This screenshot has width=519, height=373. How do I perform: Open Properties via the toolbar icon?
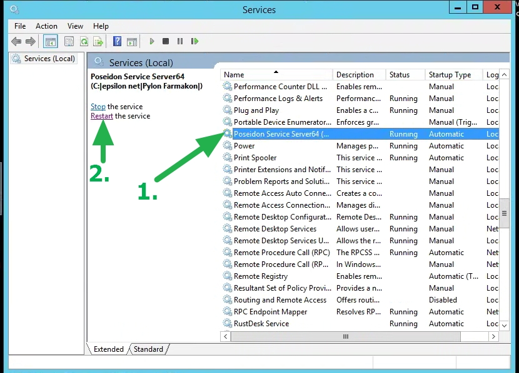pyautogui.click(x=69, y=41)
